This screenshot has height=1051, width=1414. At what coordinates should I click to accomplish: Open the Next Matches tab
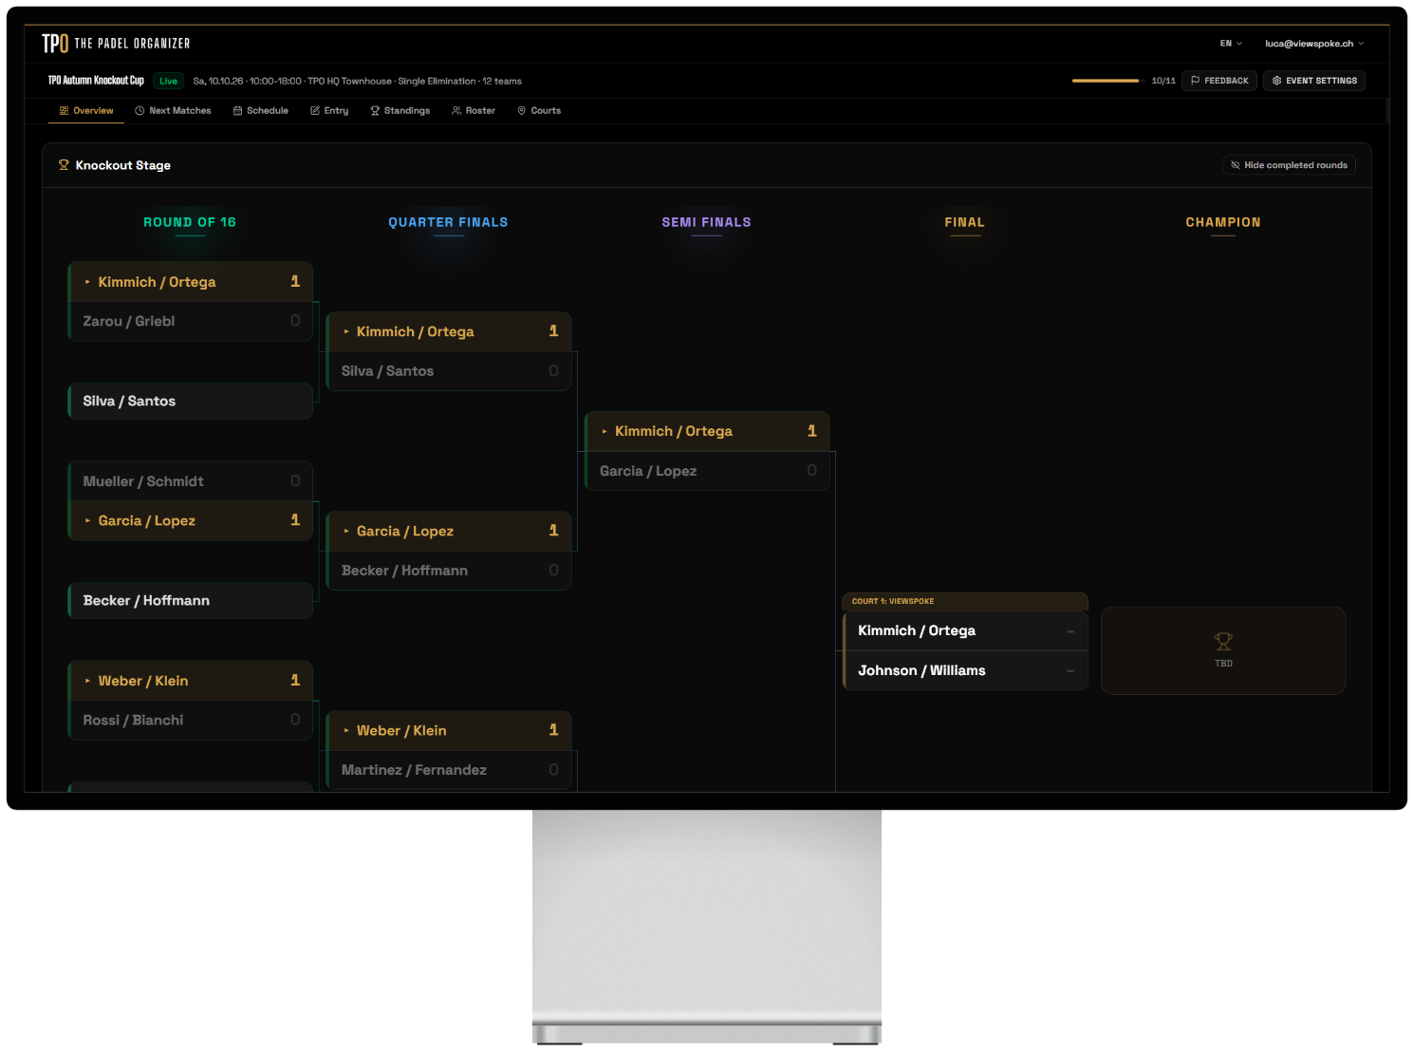point(173,111)
